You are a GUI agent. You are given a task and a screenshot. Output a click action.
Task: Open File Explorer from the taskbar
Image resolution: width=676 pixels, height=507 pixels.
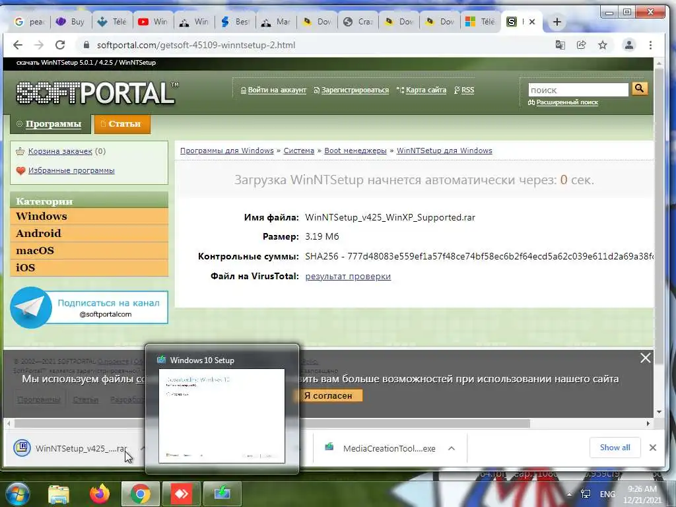59,494
